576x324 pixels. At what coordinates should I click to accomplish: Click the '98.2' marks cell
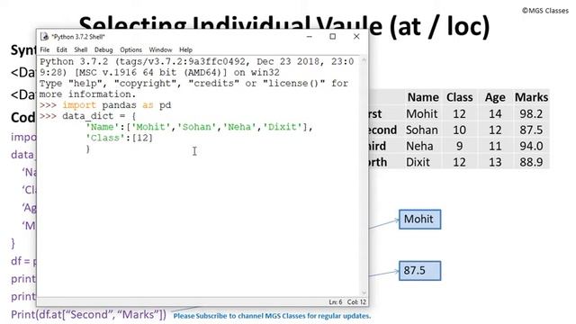tap(531, 114)
